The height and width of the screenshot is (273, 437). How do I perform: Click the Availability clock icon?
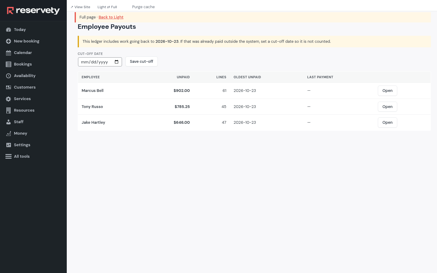coord(8,76)
